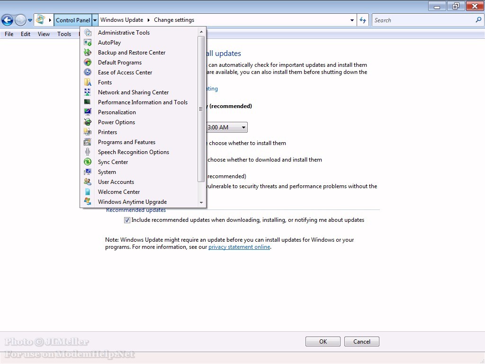485x364 pixels.
Task: Click the Ease of Access Center icon
Action: click(88, 72)
